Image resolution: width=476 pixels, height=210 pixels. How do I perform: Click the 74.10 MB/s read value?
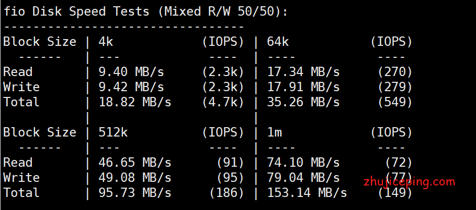tap(303, 163)
